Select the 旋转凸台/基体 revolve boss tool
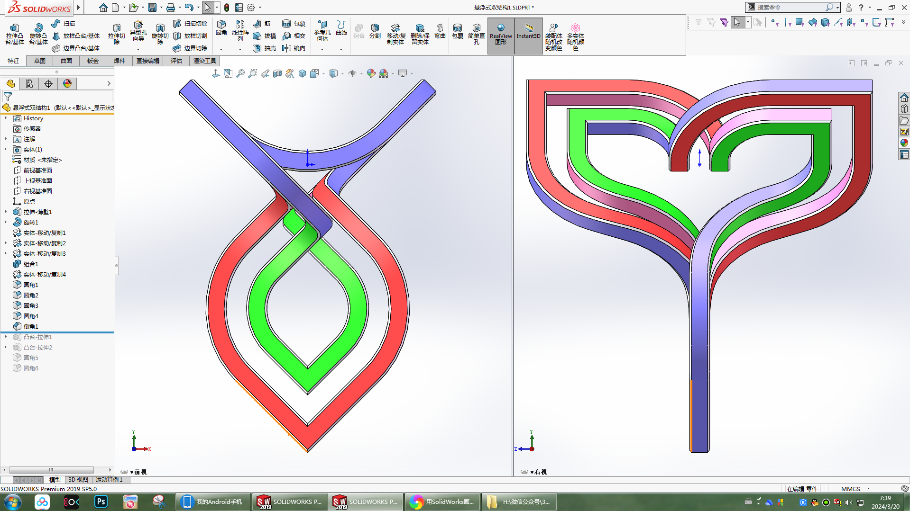910x511 pixels. pyautogui.click(x=38, y=34)
